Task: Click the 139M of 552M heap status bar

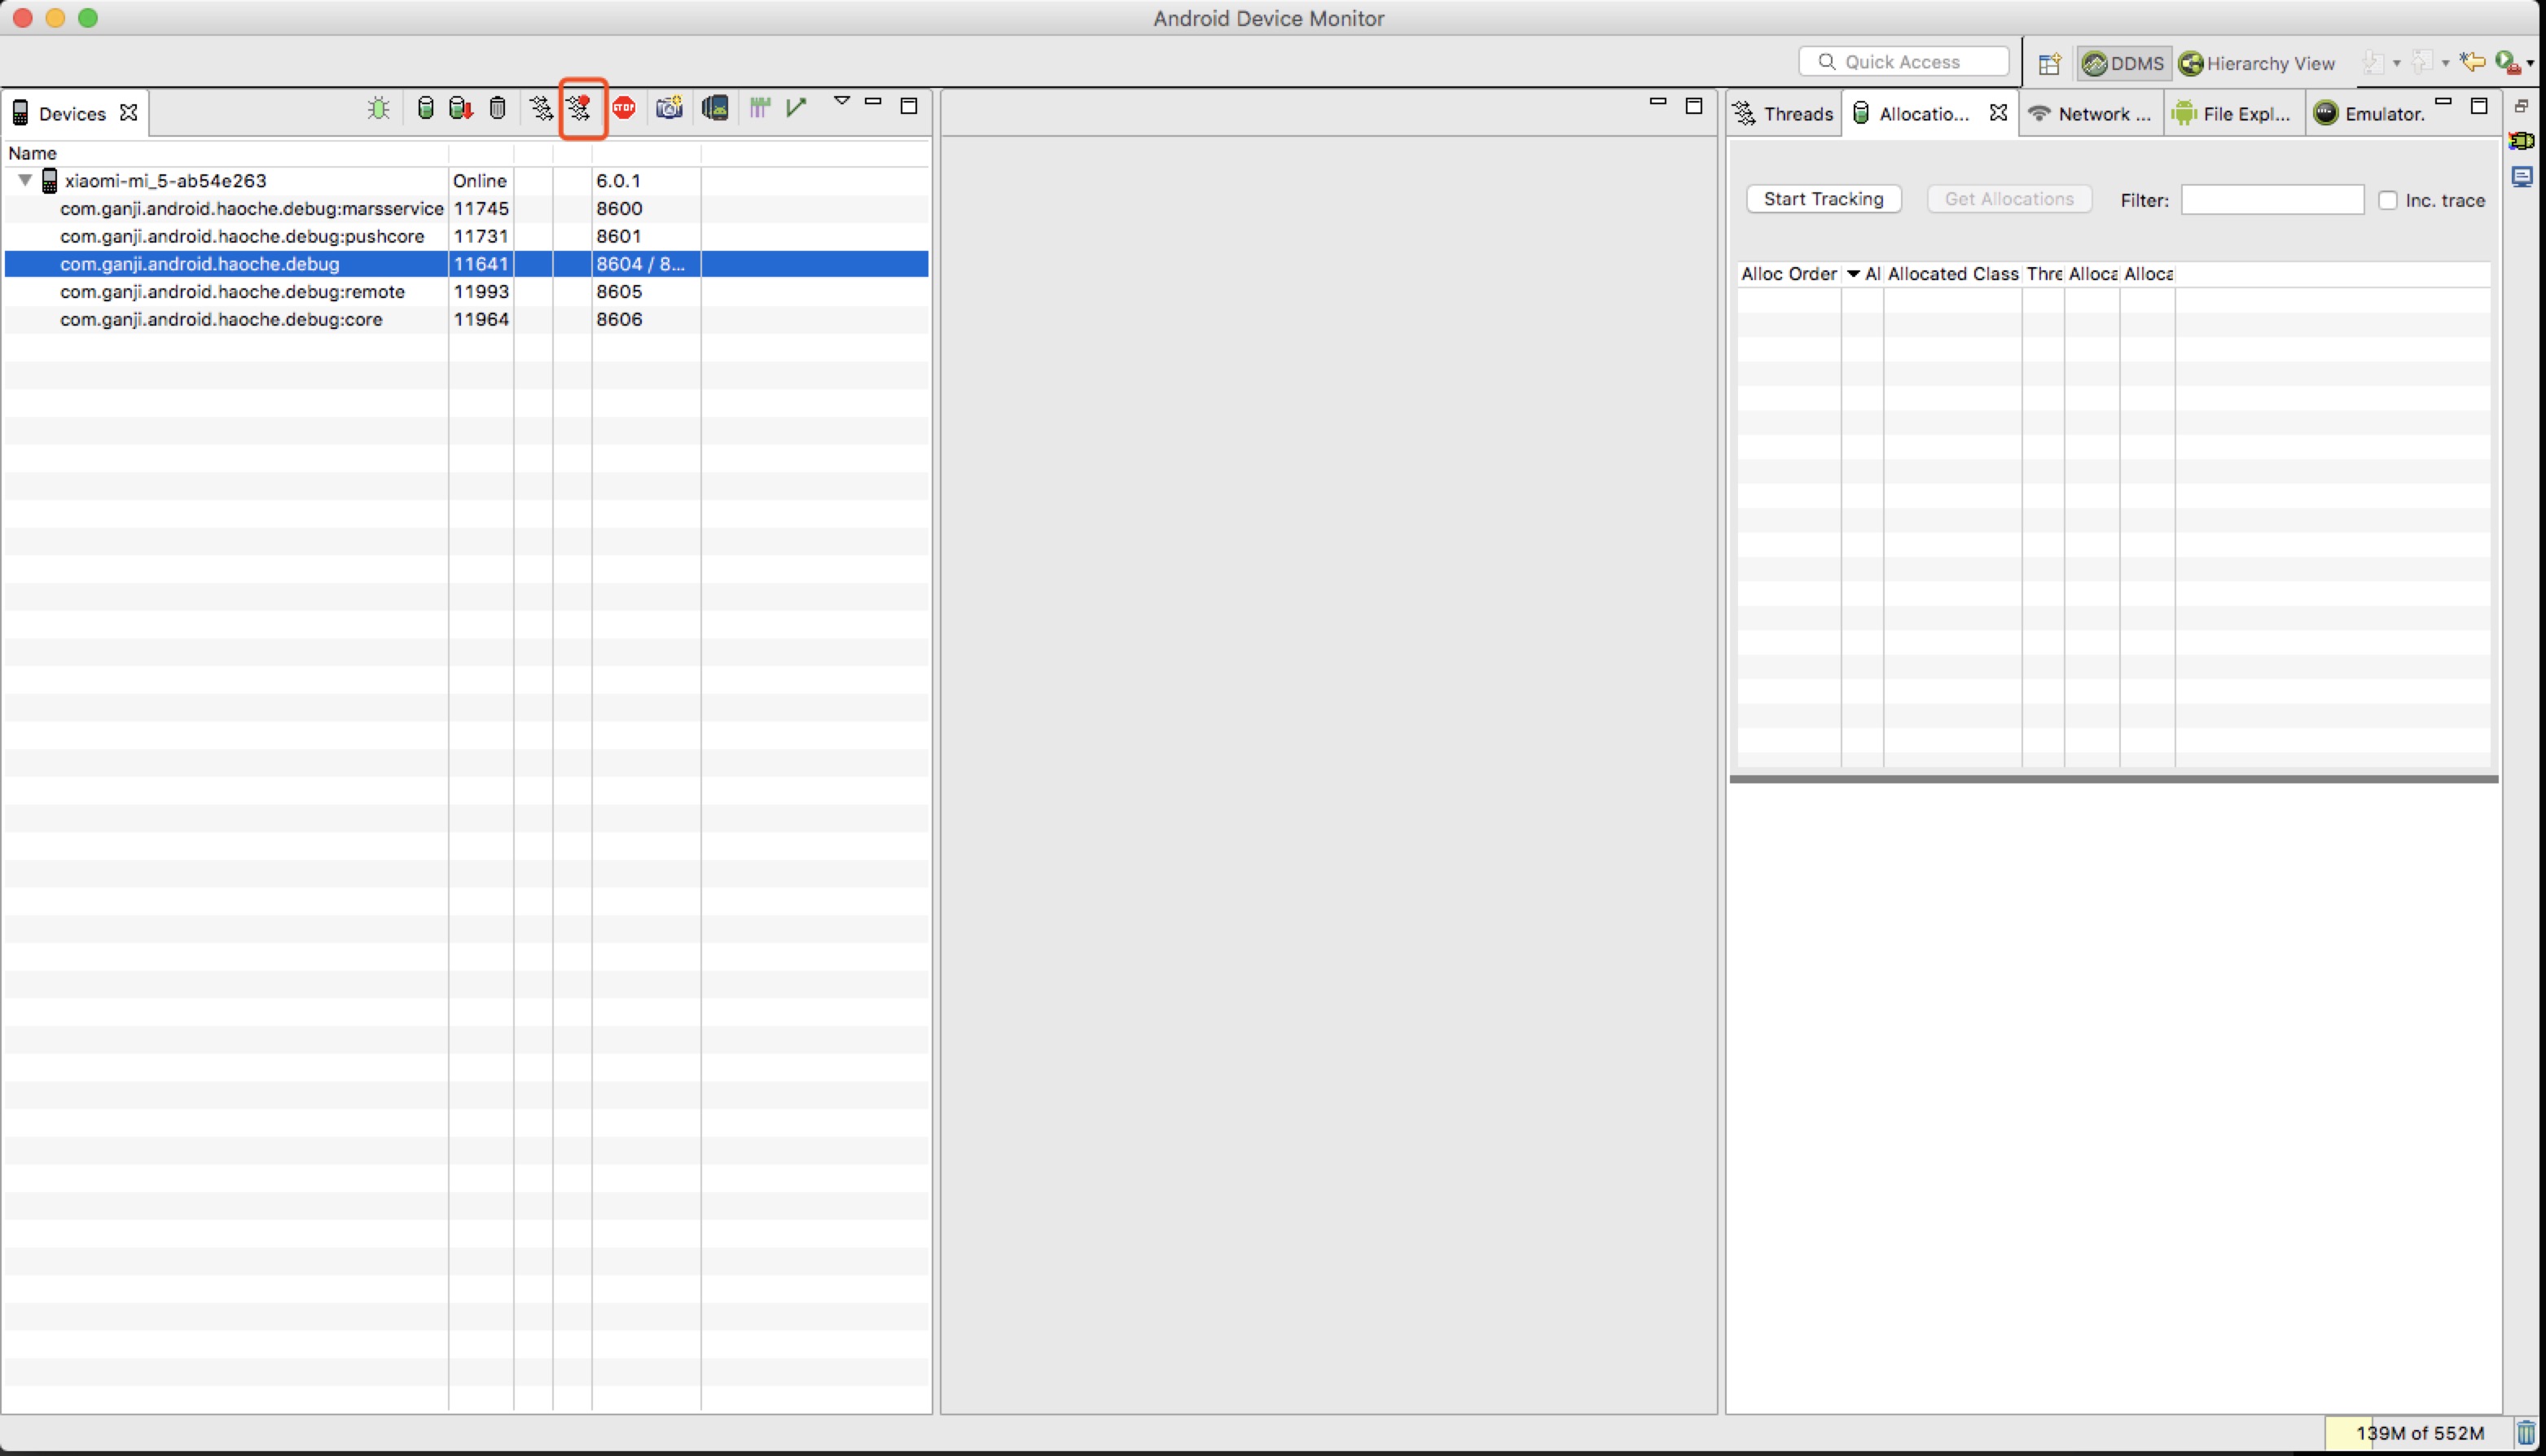Action: (2418, 1432)
